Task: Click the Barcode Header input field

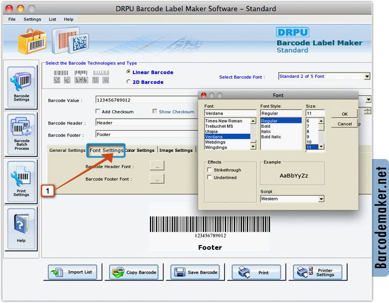Action: click(x=146, y=122)
